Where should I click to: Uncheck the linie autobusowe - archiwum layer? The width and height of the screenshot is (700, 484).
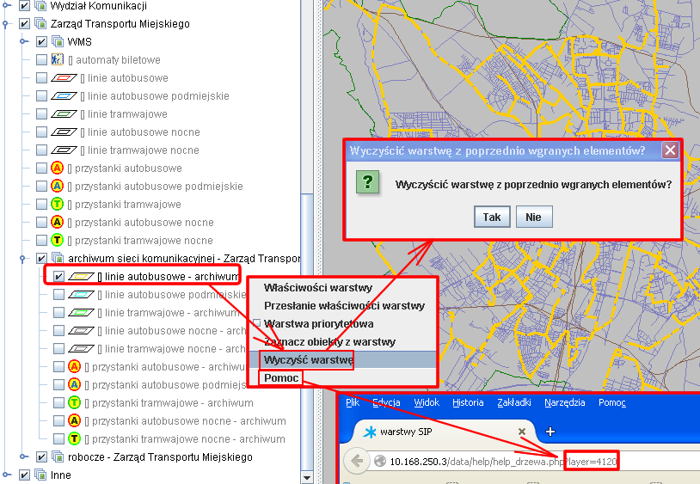(58, 277)
